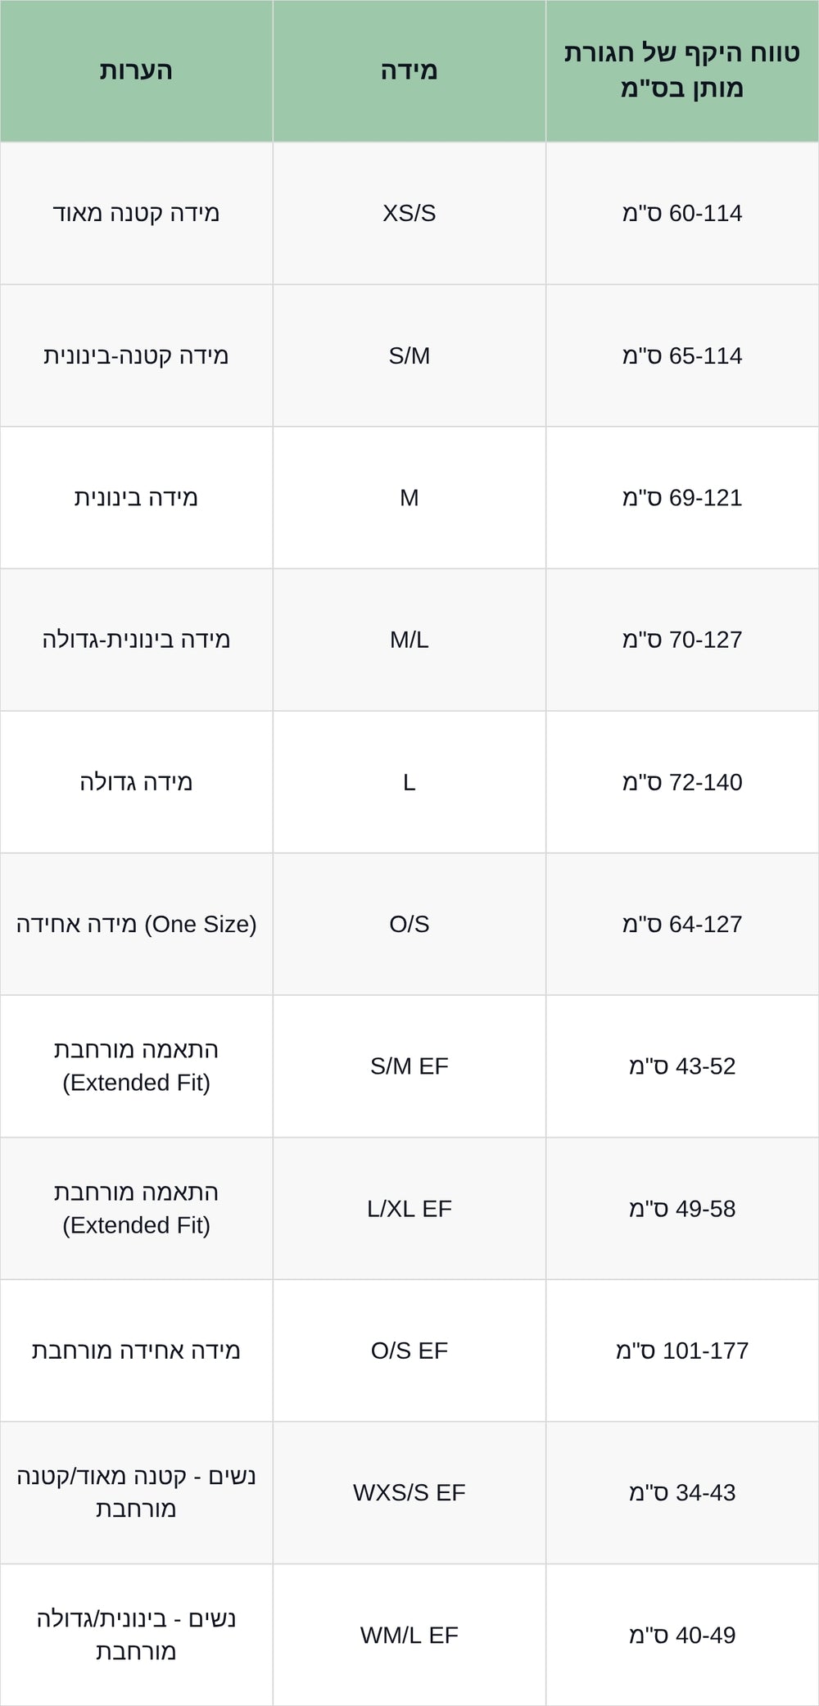
Task: Select the S/M EF size cell
Action: [x=409, y=1066]
